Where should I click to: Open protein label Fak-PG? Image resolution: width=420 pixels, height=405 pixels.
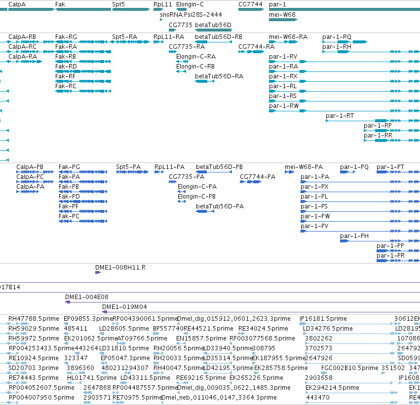69,167
